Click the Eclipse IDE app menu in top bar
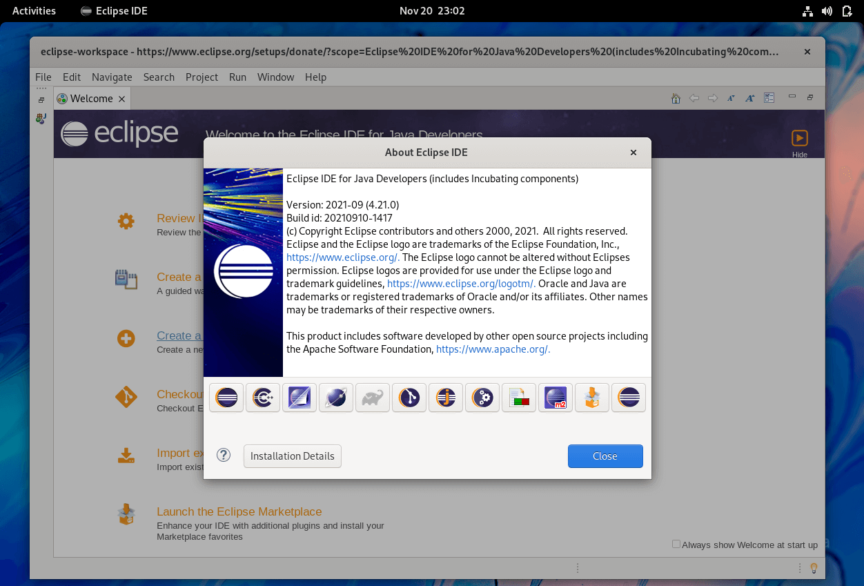This screenshot has height=586, width=864. click(x=114, y=10)
